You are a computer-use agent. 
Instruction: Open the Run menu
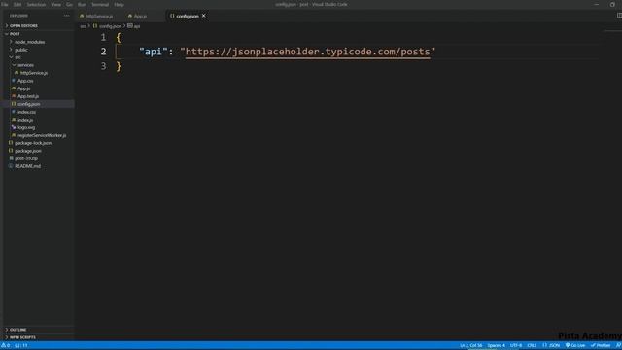[82, 4]
